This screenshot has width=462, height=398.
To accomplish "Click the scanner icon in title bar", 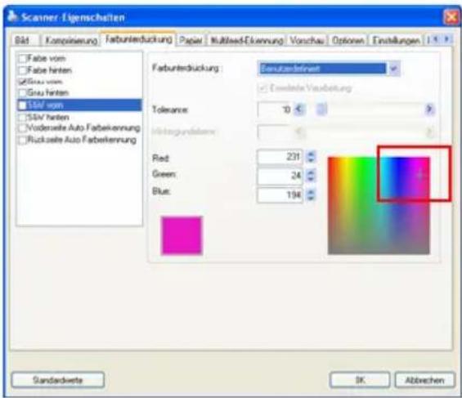I will [12, 16].
